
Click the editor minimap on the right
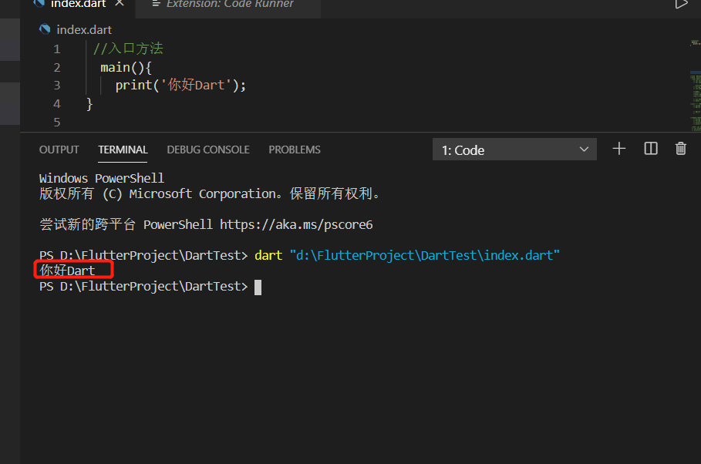(695, 85)
